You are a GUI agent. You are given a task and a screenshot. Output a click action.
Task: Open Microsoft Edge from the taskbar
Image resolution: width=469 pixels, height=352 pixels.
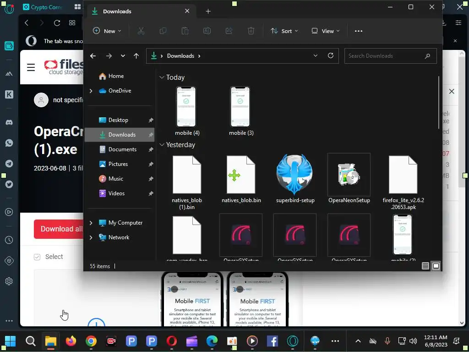pos(212,341)
